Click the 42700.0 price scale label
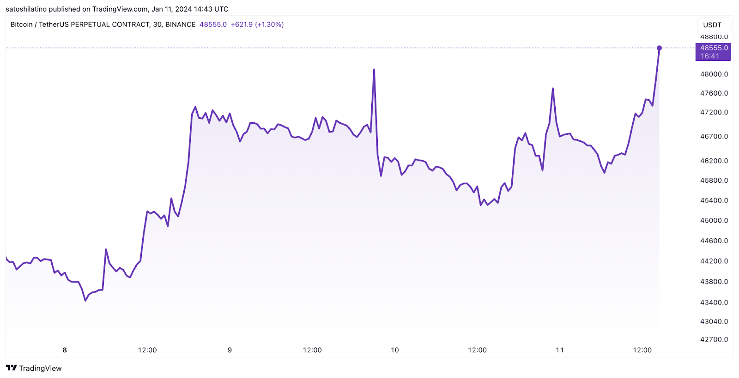The width and height of the screenshot is (739, 378). tap(714, 339)
